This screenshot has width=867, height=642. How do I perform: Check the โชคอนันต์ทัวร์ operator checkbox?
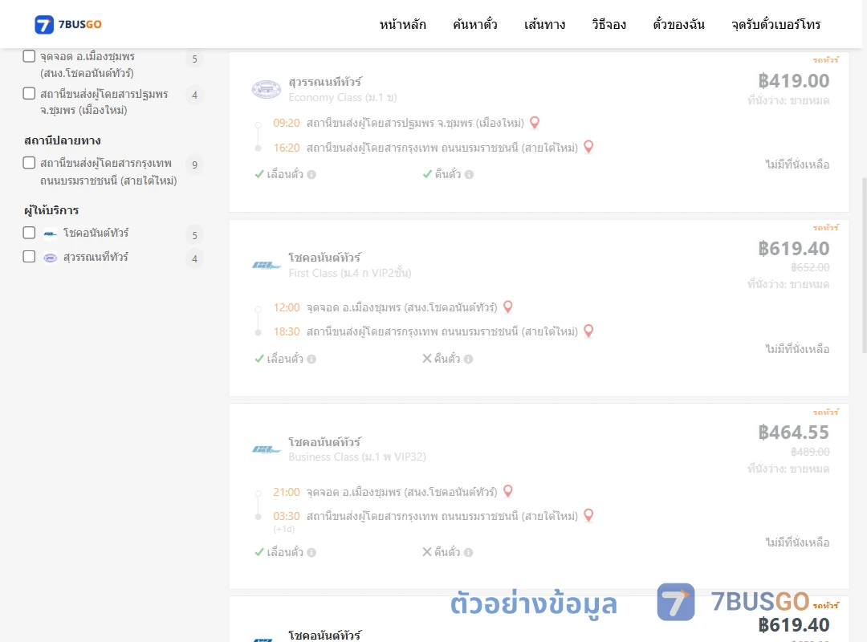(x=30, y=233)
